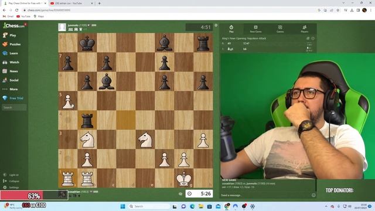Open sidebar Settings

[11, 188]
